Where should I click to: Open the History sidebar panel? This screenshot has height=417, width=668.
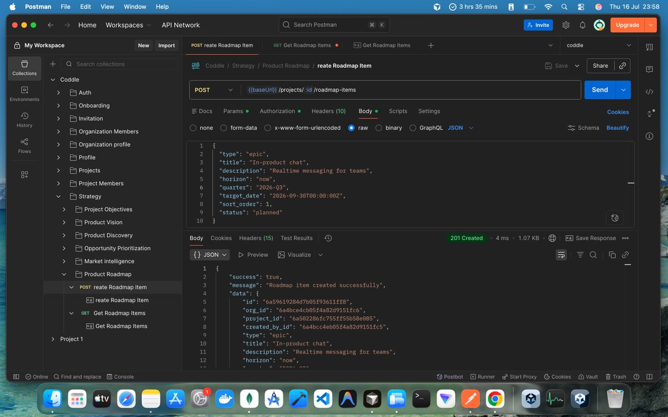point(24,120)
